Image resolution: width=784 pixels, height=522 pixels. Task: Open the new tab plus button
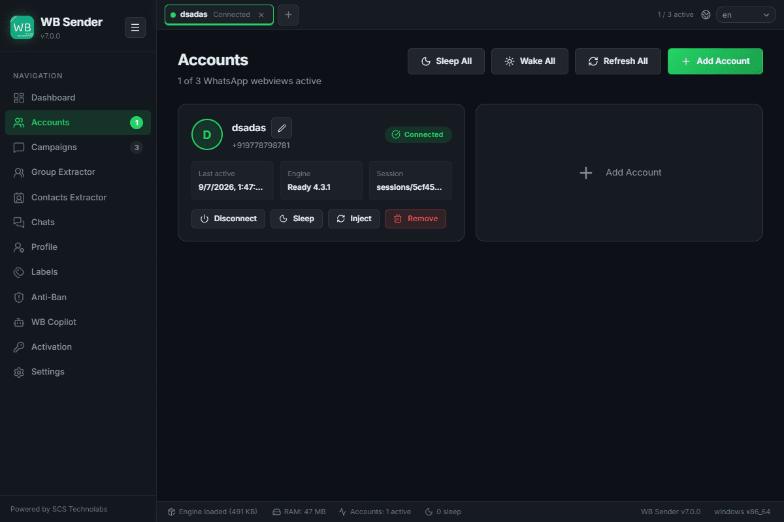pos(288,14)
